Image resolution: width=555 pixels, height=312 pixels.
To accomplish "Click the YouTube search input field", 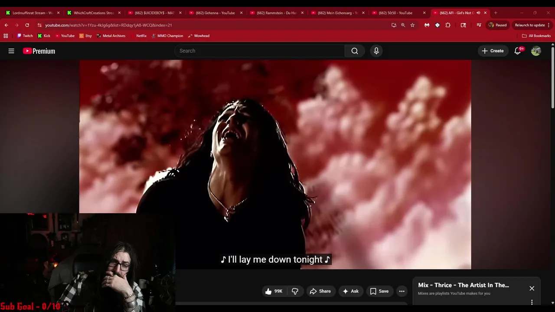I will click(x=260, y=51).
